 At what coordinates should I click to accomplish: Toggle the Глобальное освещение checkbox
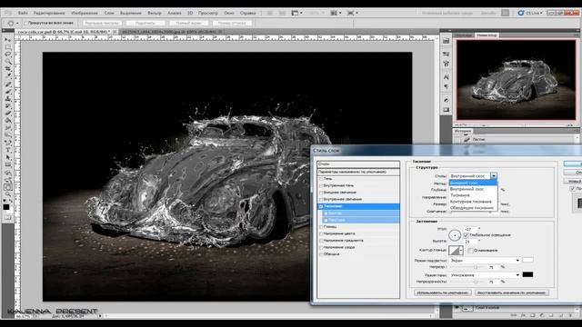466,235
